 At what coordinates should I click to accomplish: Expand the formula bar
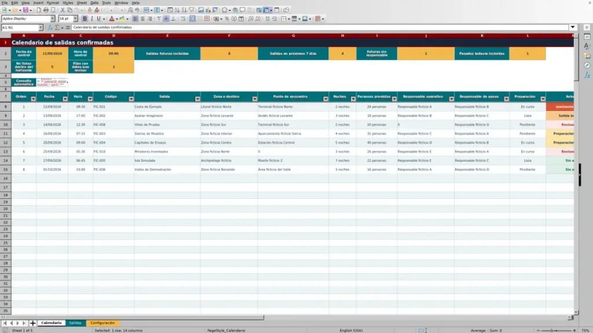[x=573, y=28]
